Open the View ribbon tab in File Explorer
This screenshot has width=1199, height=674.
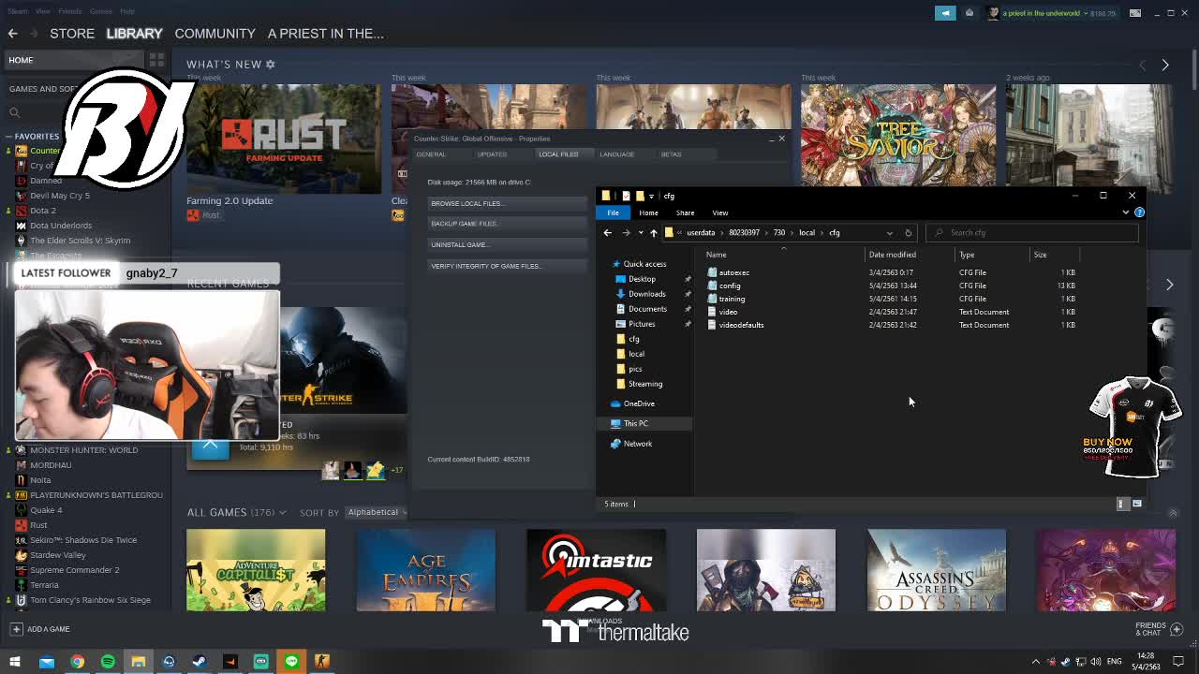pyautogui.click(x=719, y=212)
